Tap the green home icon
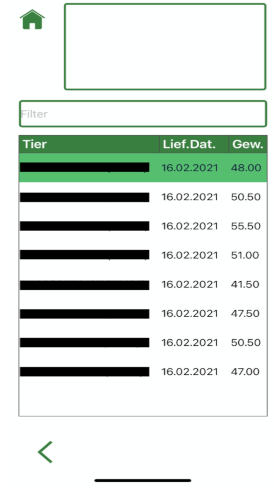The image size is (274, 488). coord(32,20)
